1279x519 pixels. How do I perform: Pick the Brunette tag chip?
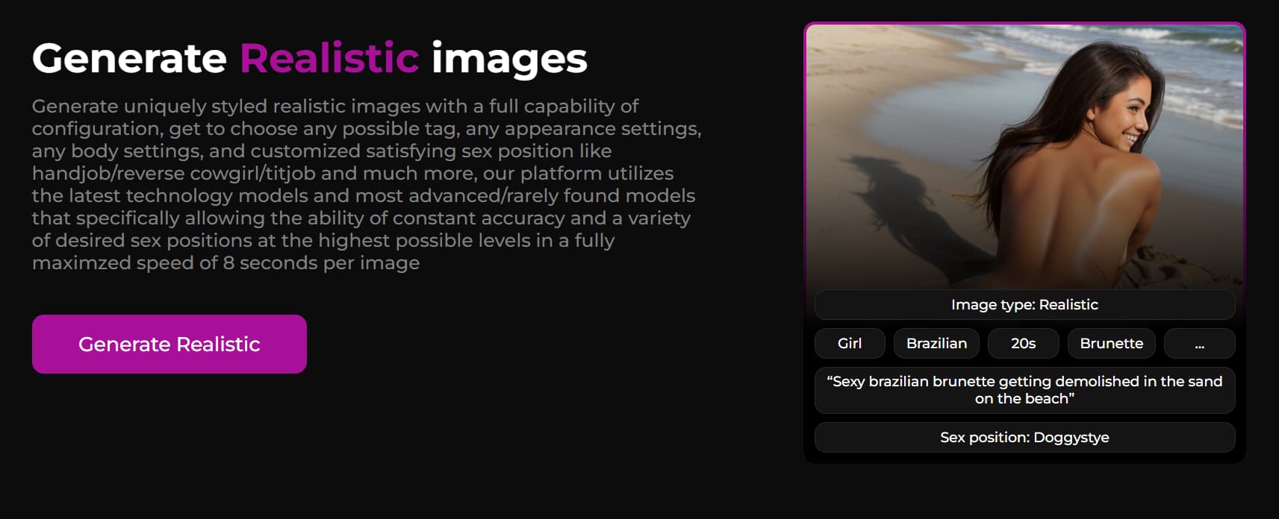point(1111,343)
